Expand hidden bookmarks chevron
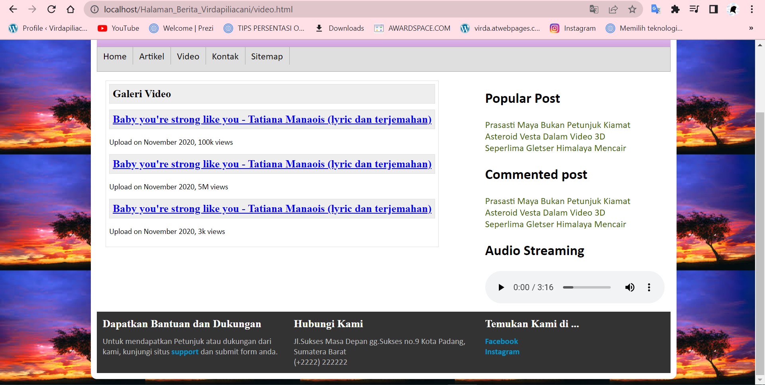The width and height of the screenshot is (765, 385). (751, 28)
